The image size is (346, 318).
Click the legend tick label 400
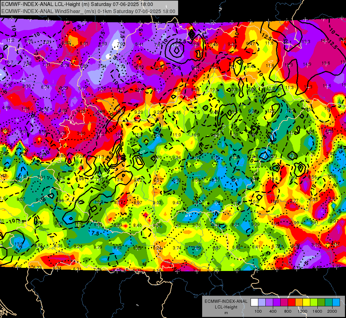point(273,311)
